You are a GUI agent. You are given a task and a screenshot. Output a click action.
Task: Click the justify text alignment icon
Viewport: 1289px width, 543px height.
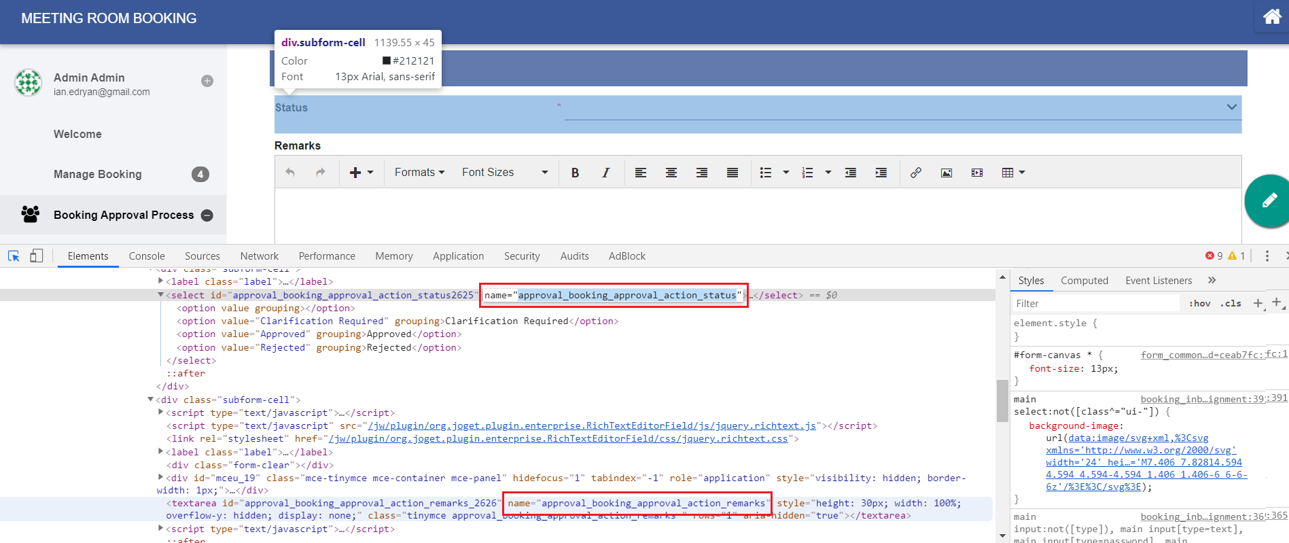(x=732, y=173)
